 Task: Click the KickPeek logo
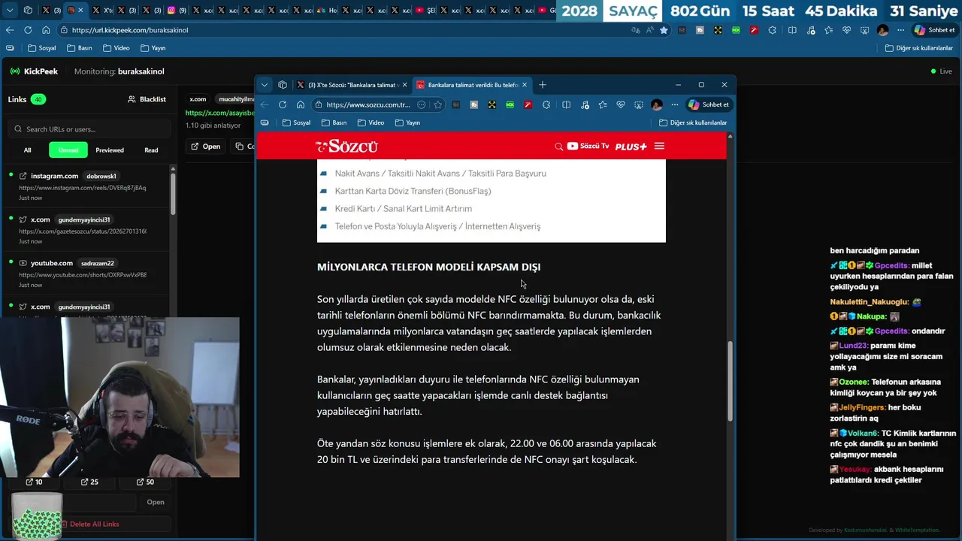[x=34, y=71]
